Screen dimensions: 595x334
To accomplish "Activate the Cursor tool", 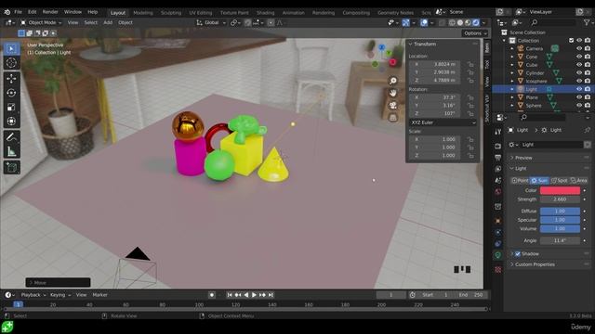I will point(11,63).
